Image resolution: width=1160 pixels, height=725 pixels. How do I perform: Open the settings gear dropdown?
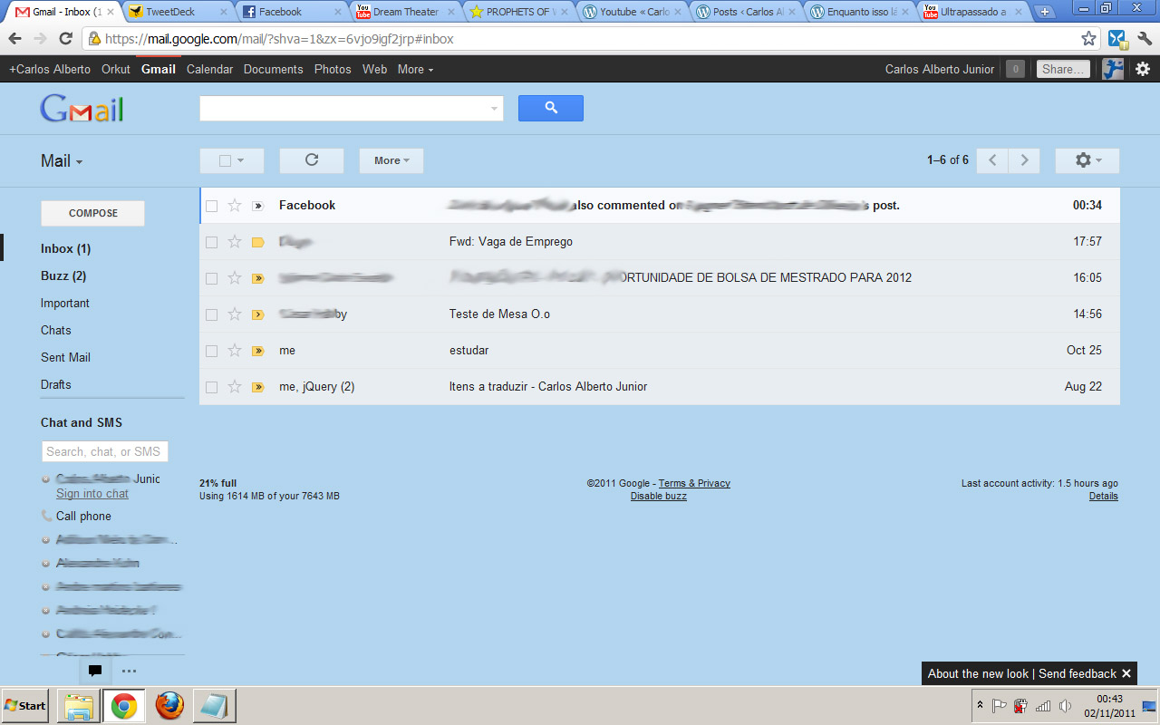click(1087, 160)
